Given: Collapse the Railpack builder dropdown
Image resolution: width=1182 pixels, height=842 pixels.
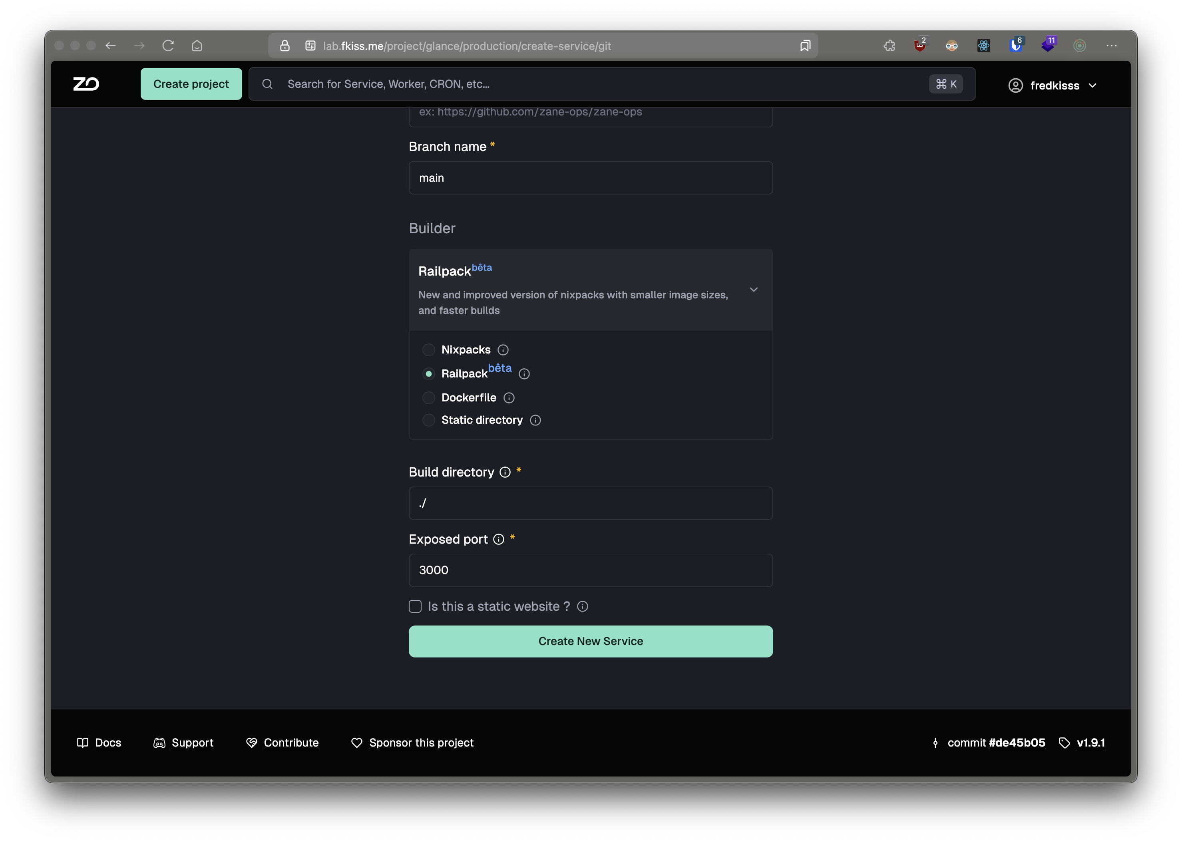Looking at the screenshot, I should [754, 290].
